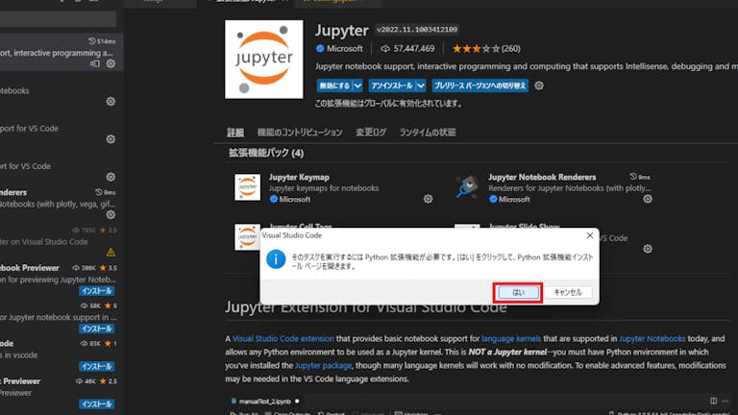
Task: Click the キャンセル button in the dialog
Action: coord(568,293)
